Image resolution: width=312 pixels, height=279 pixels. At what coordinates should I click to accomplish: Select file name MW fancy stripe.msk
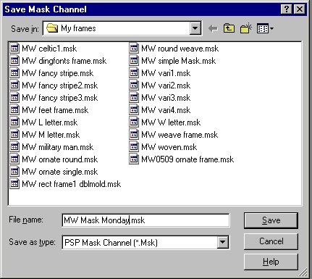point(57,73)
